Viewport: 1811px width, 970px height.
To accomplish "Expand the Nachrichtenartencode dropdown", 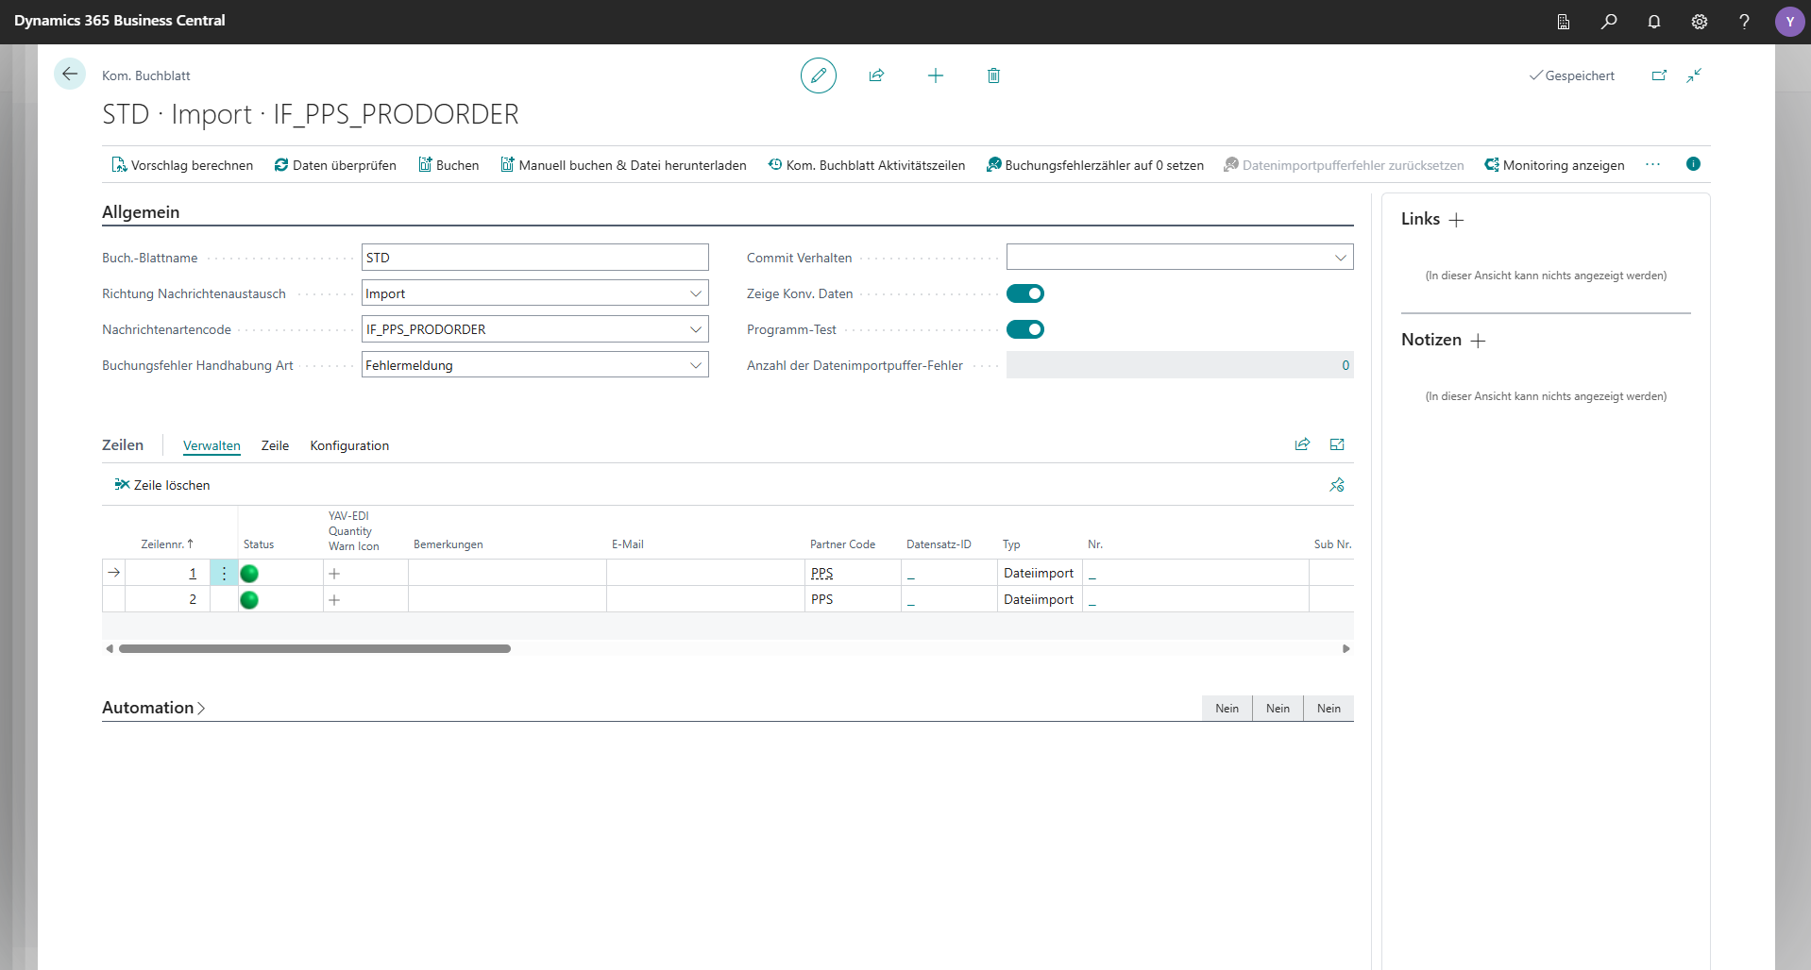I will tap(696, 328).
